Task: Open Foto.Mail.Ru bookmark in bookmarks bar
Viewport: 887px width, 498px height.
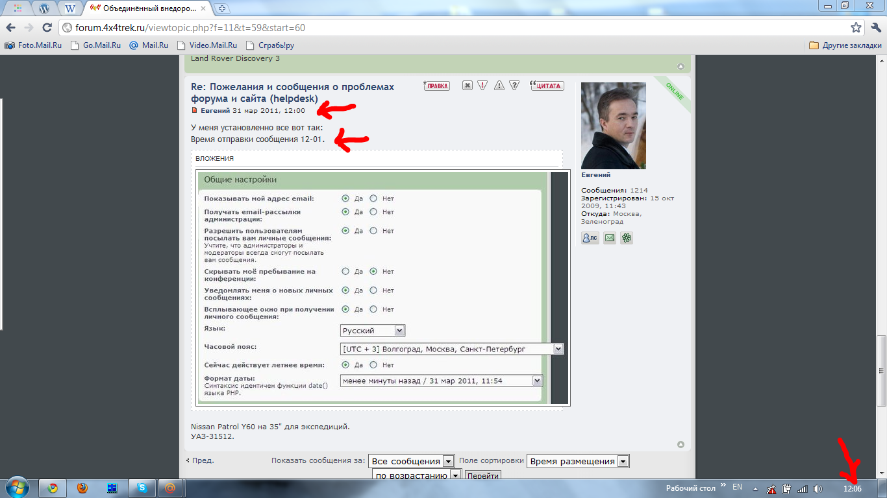Action: pos(34,45)
